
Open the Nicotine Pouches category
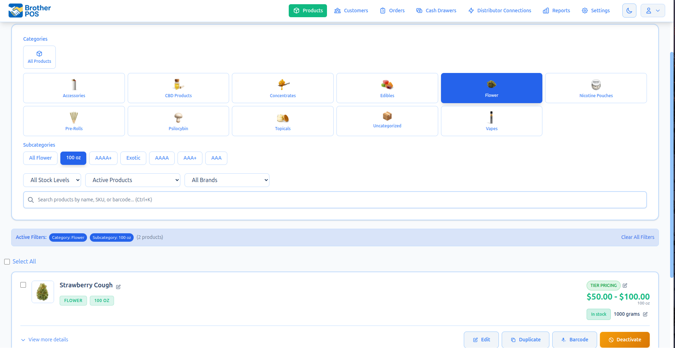tap(596, 88)
